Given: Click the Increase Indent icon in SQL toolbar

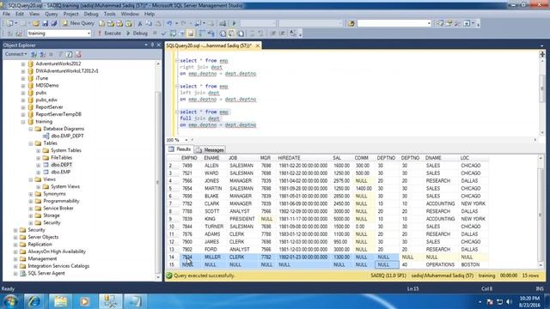Looking at the screenshot, I should point(282,33).
